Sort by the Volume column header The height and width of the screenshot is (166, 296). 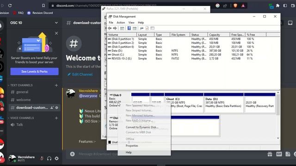pyautogui.click(x=122, y=35)
